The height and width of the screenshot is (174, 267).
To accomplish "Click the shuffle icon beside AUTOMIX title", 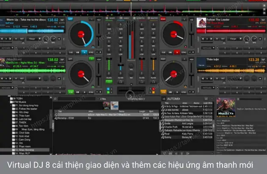I will pos(164,99).
